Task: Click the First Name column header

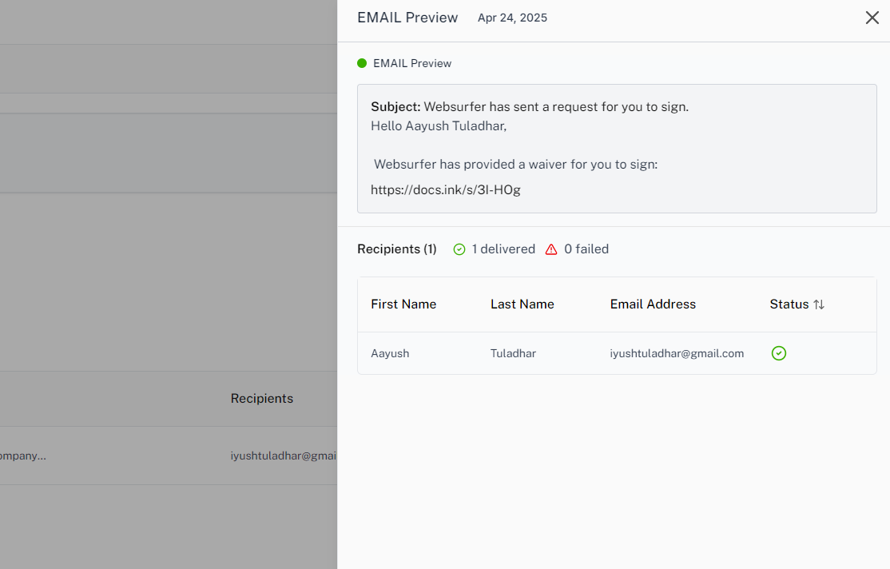Action: (x=403, y=304)
